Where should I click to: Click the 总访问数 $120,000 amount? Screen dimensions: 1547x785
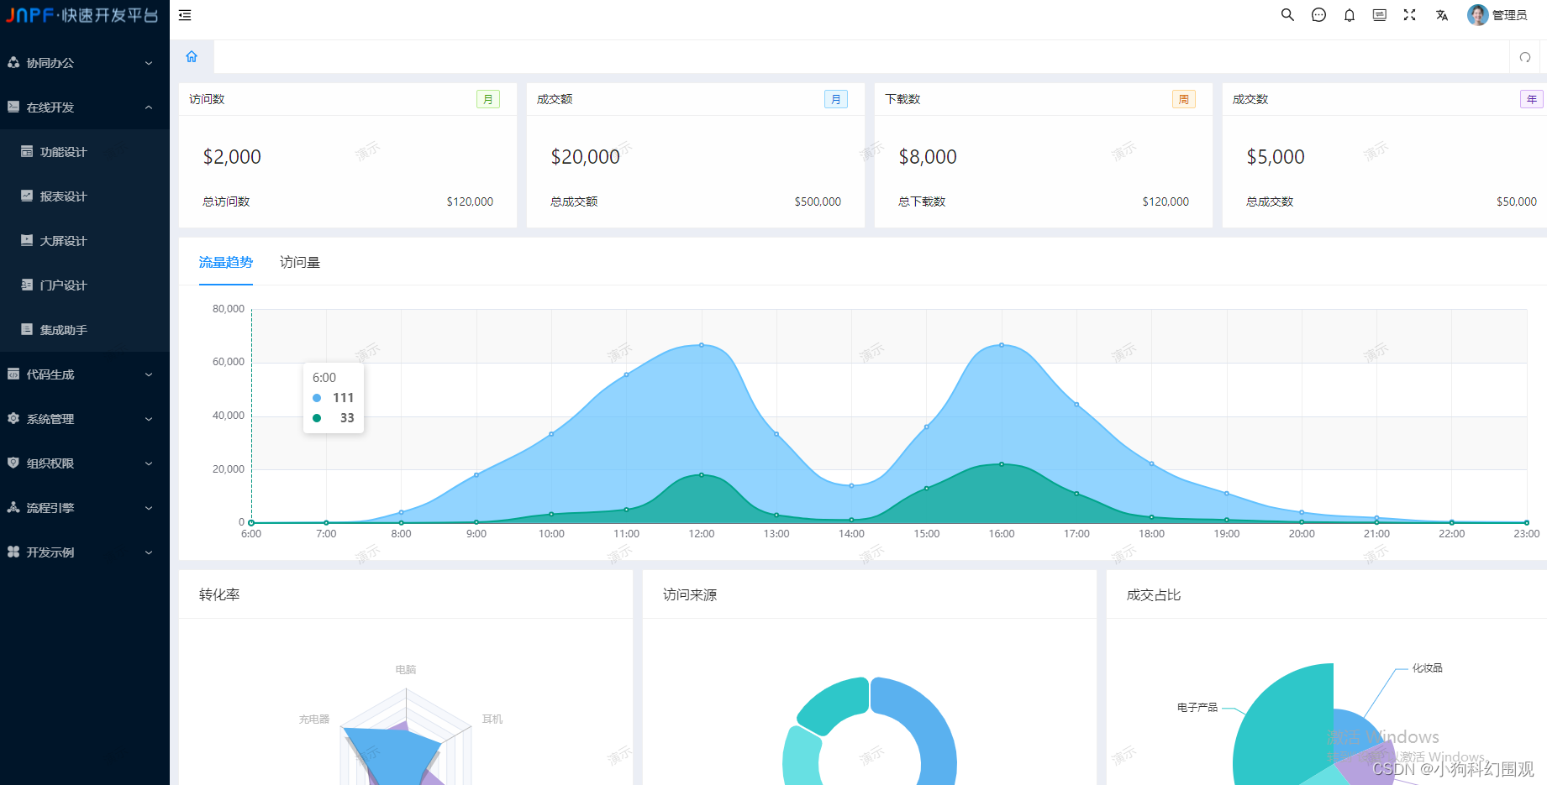pyautogui.click(x=470, y=201)
